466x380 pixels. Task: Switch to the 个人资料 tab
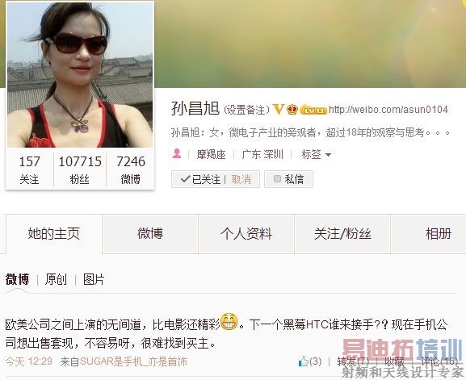click(x=246, y=234)
